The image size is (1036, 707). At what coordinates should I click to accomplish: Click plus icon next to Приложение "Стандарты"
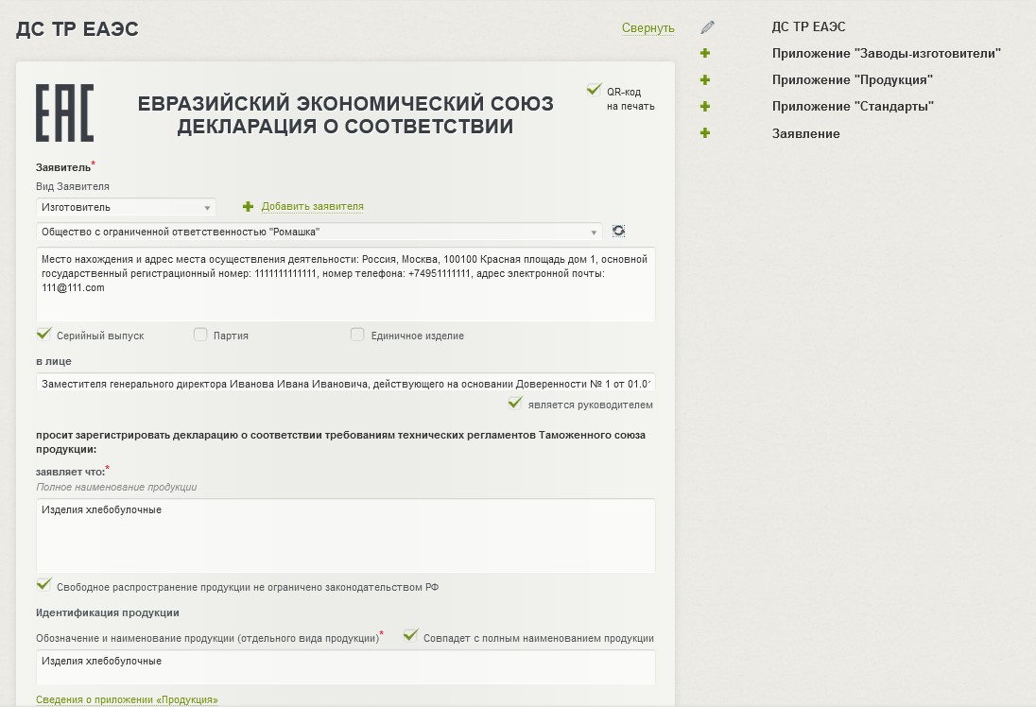coord(705,107)
